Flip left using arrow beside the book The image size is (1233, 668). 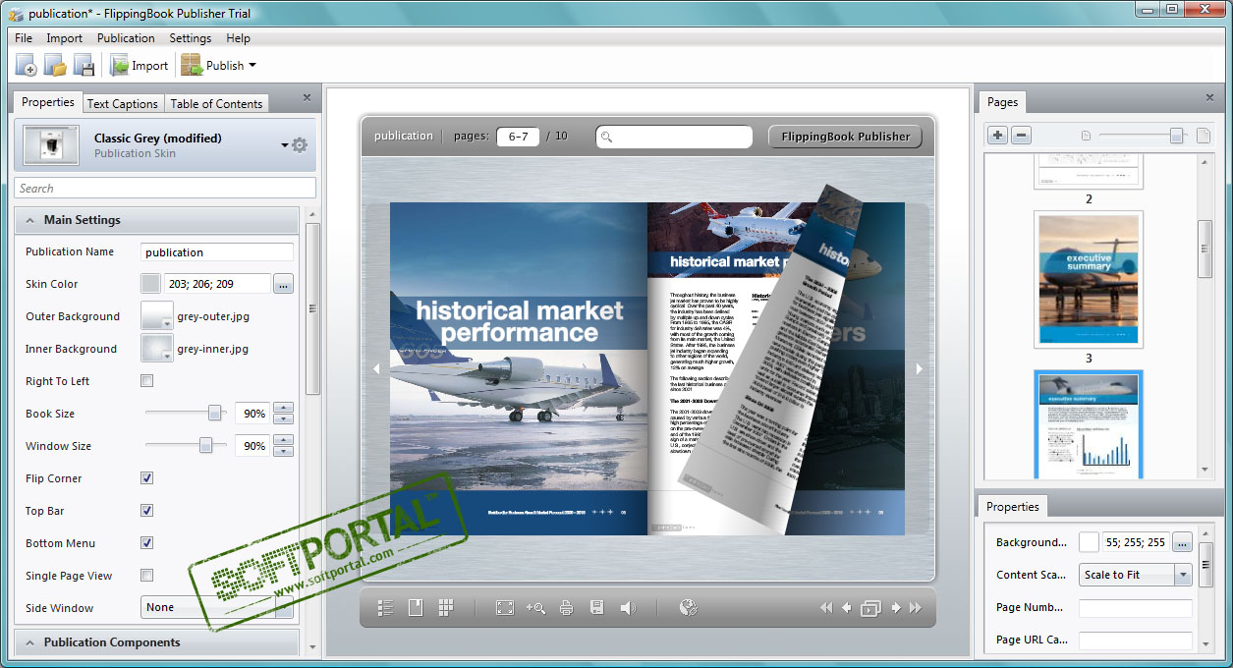pos(375,369)
